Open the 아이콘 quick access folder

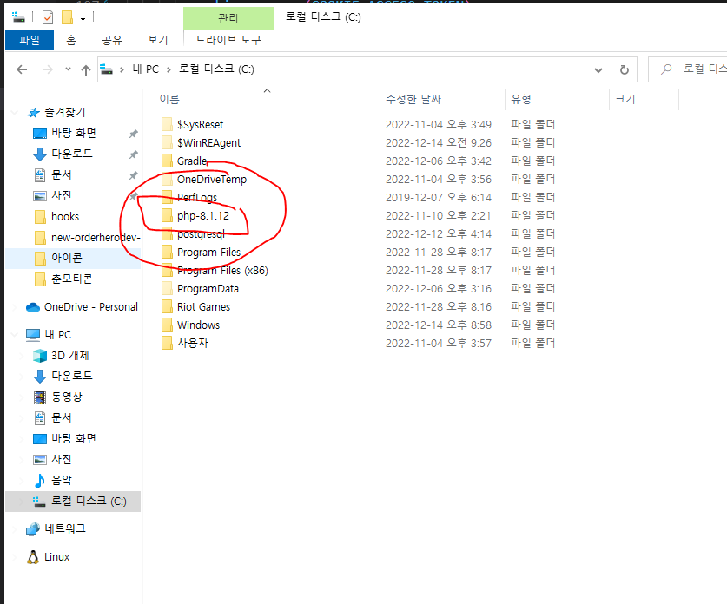(x=66, y=258)
